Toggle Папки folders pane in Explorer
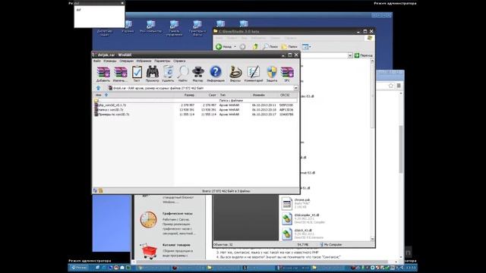This screenshot has width=486, height=273. point(289,47)
